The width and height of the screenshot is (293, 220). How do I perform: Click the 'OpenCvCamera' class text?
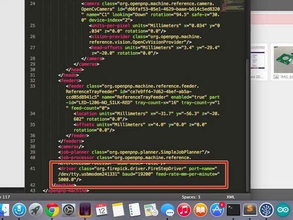pos(97,9)
